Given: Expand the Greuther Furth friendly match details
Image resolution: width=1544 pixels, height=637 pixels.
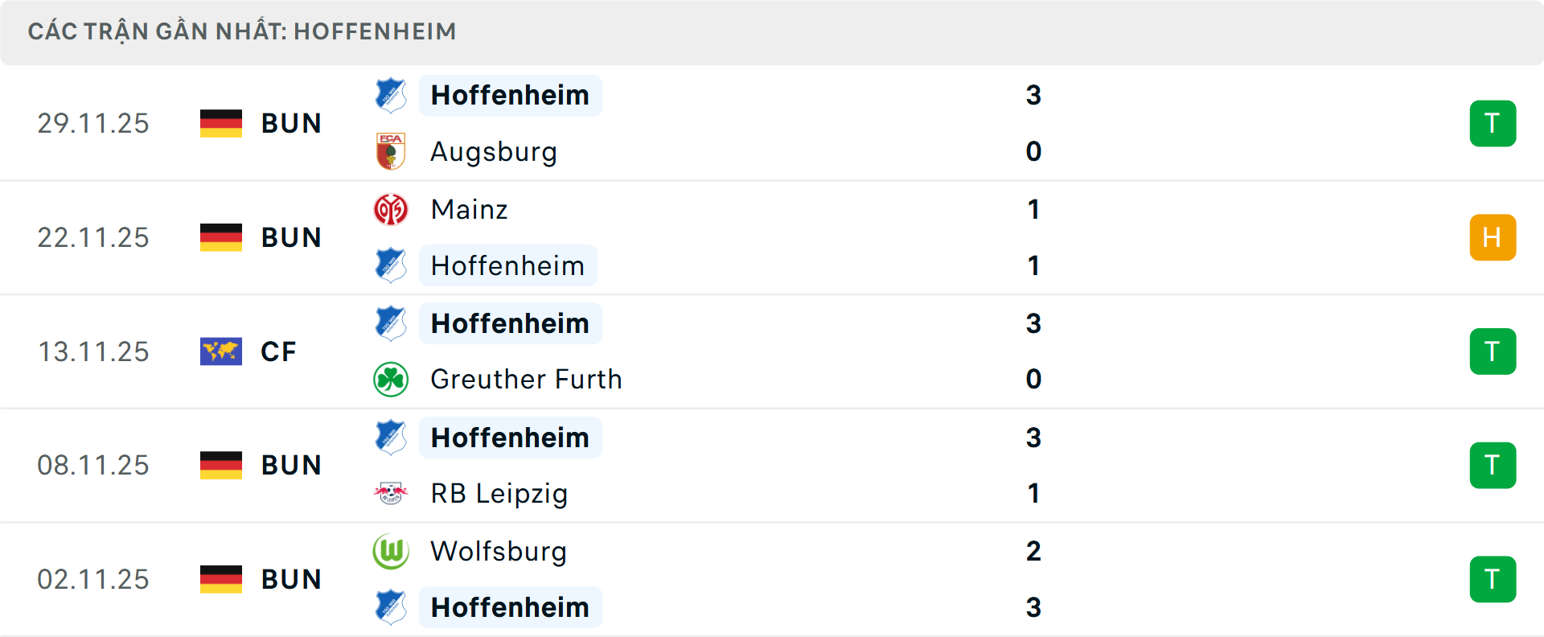Looking at the screenshot, I should (804, 351).
